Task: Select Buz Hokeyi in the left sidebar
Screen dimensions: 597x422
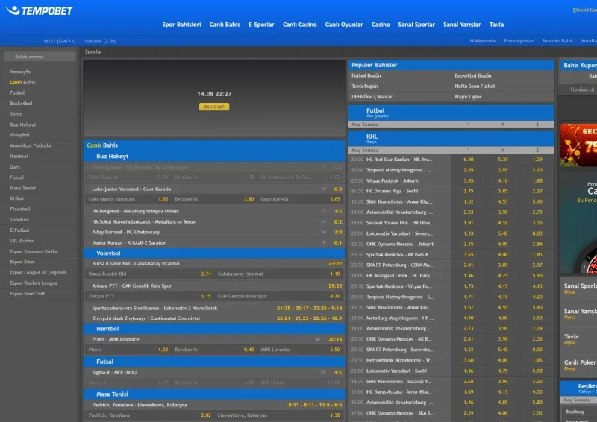Action: [x=23, y=125]
